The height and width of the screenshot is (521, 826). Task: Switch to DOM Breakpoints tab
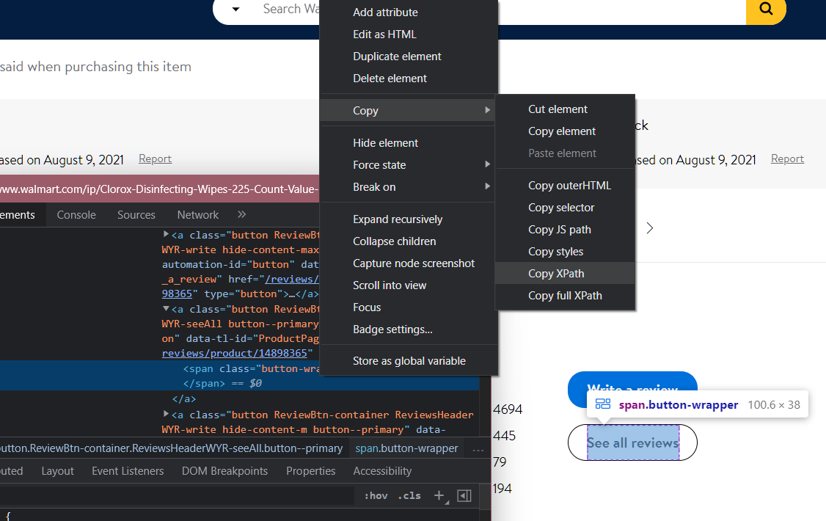[x=224, y=471]
